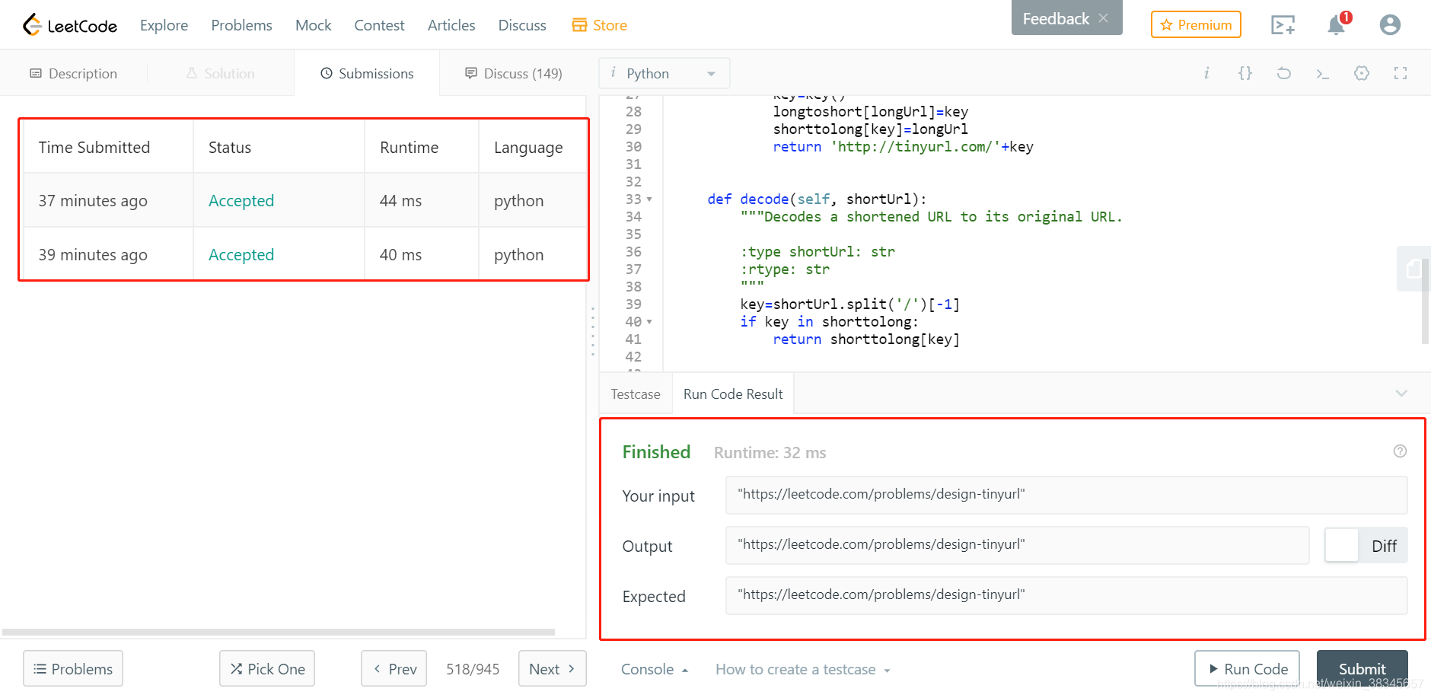Click the Feedback button

pos(1055,18)
